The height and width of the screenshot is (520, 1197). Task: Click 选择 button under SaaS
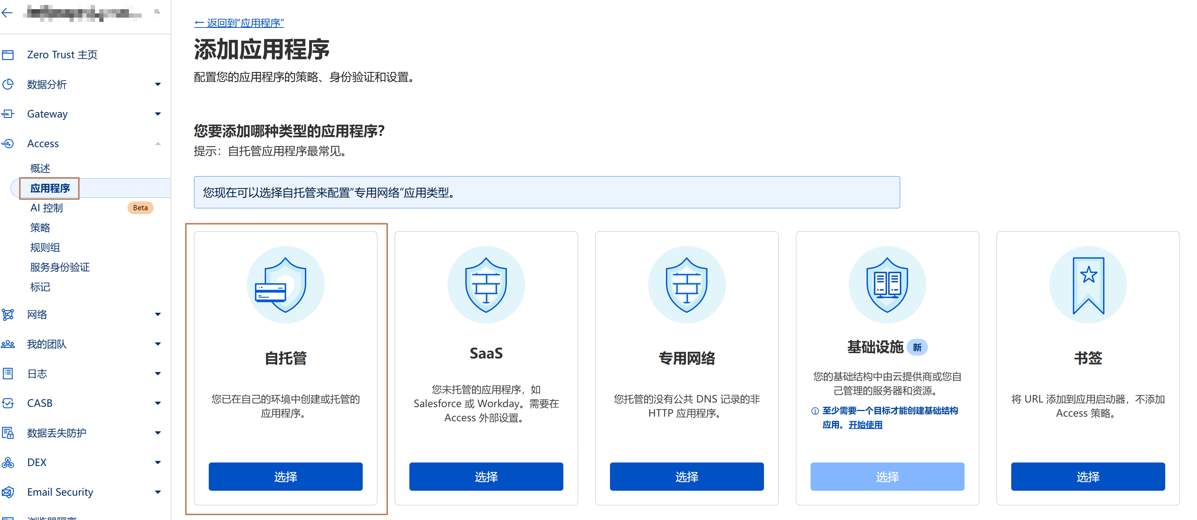486,476
